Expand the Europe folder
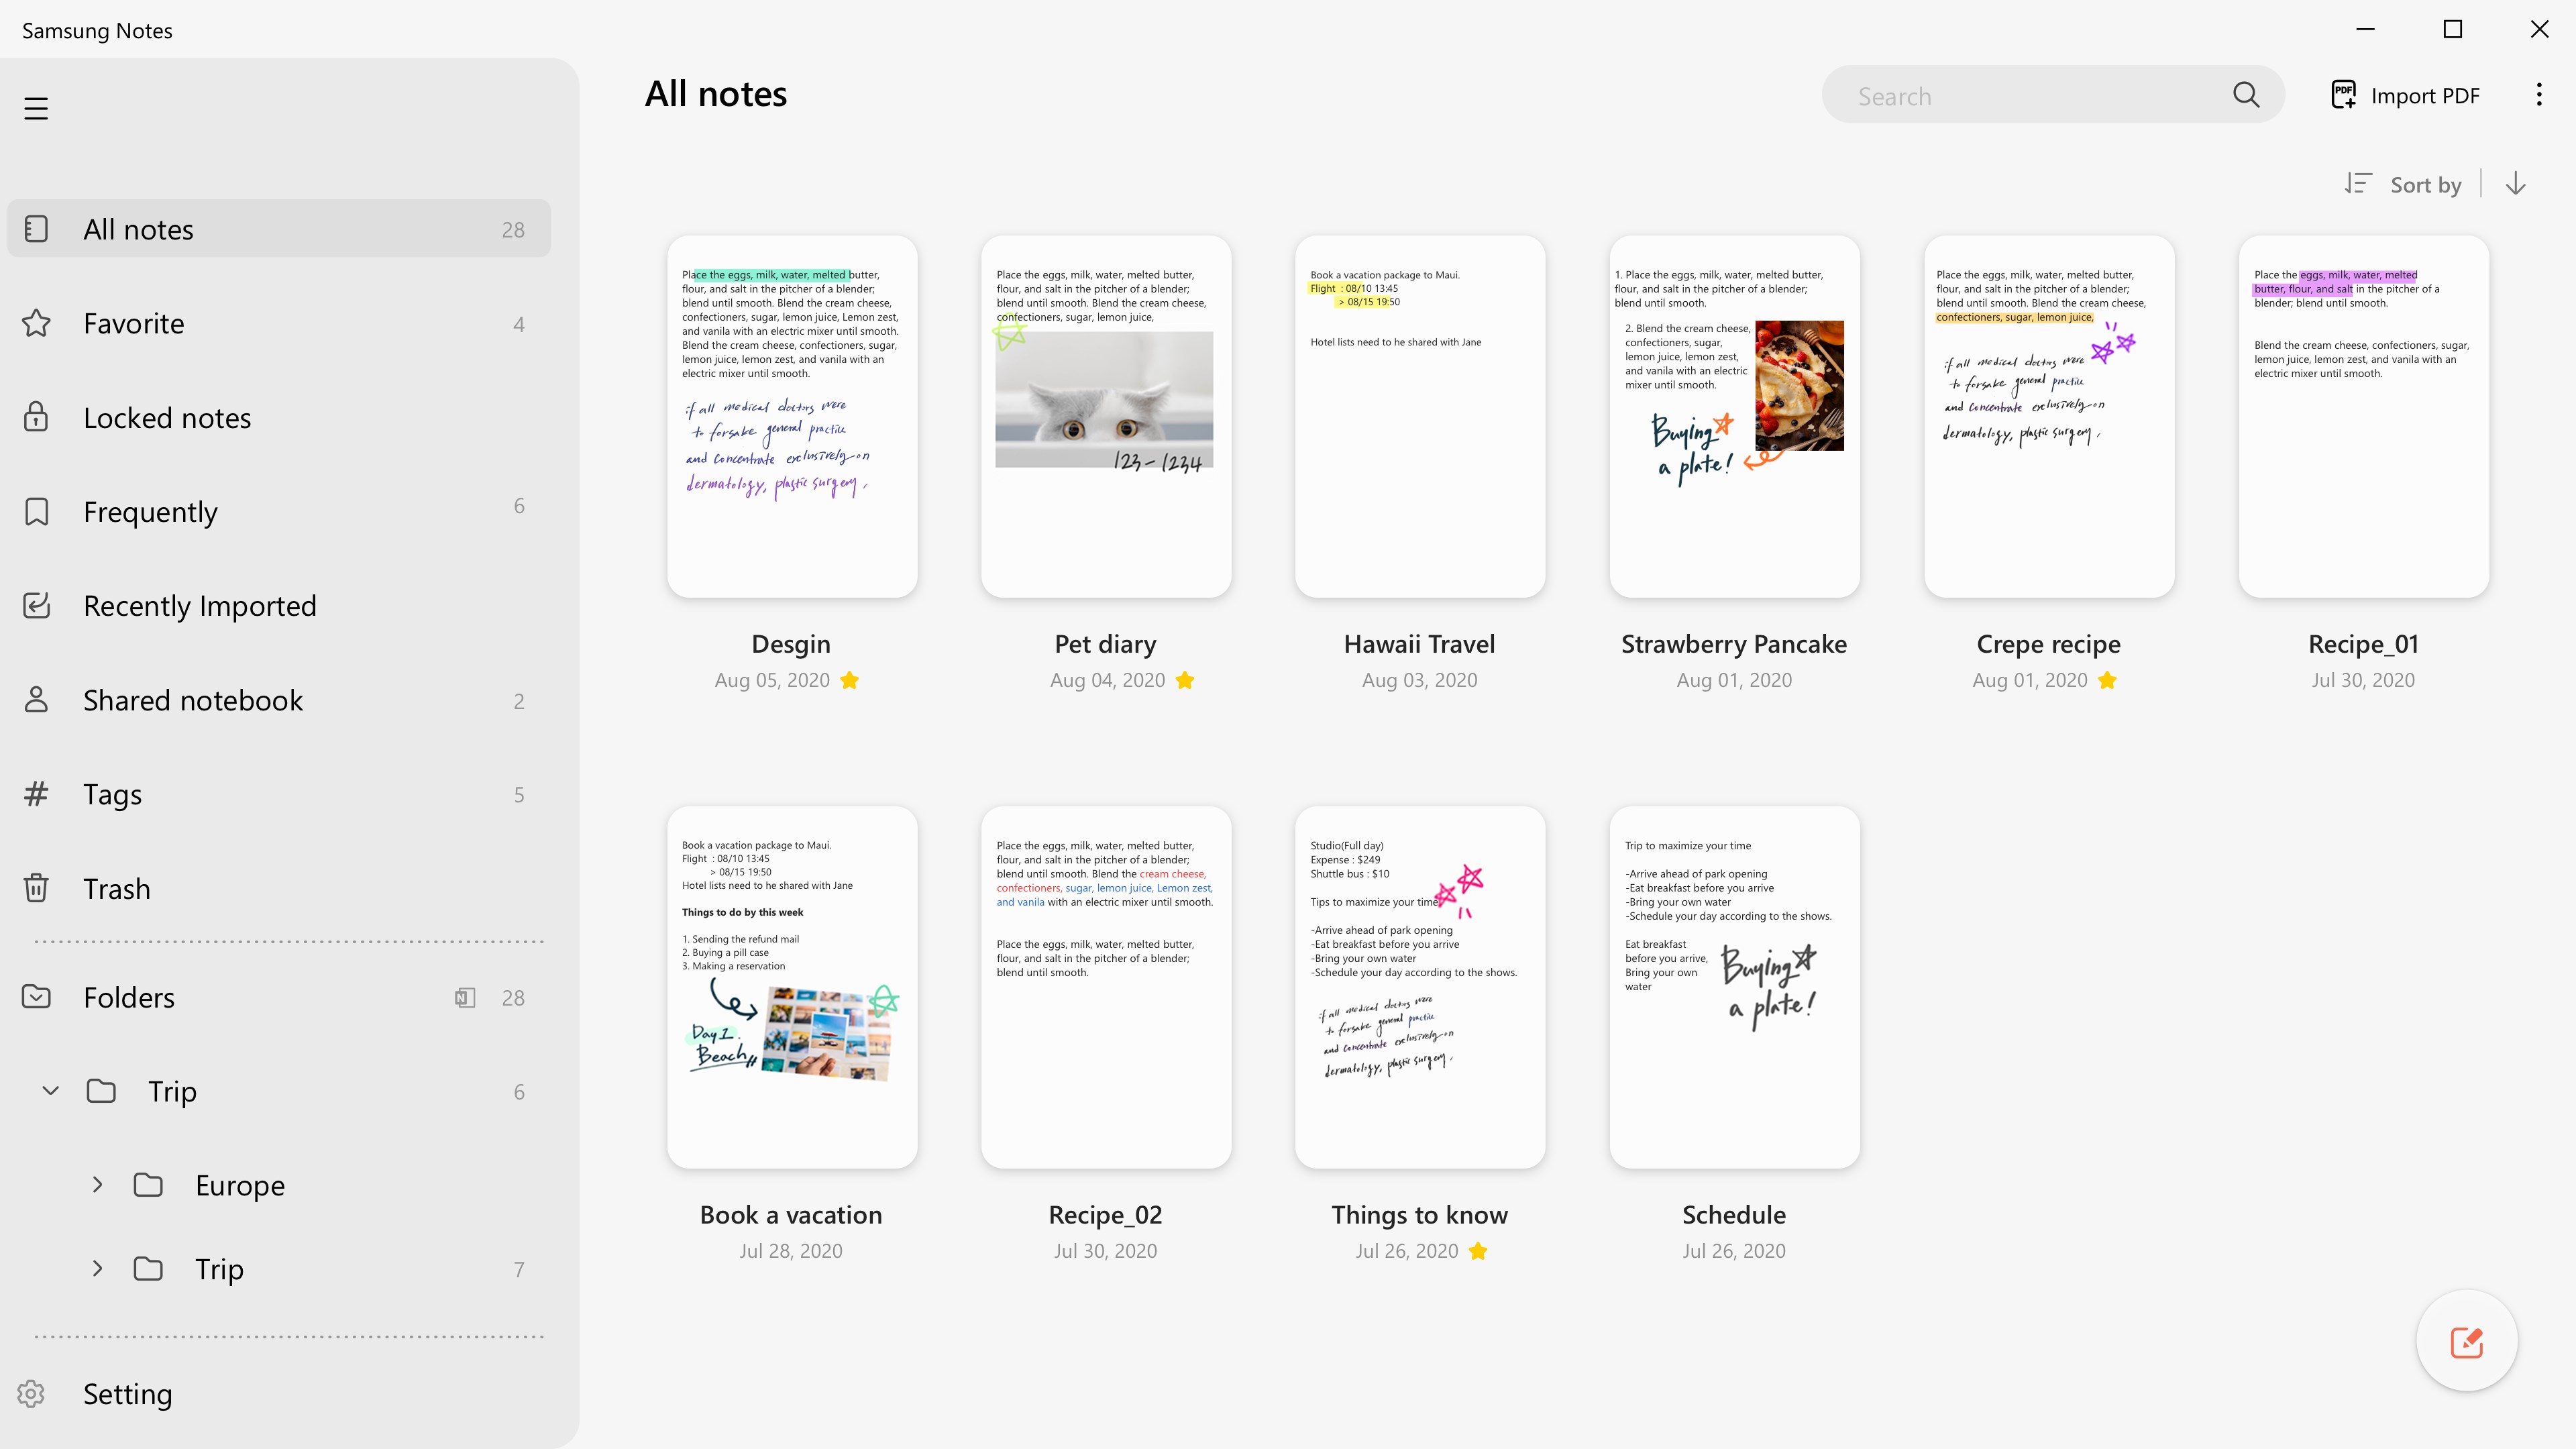Image resolution: width=2576 pixels, height=1449 pixels. pos(97,1185)
